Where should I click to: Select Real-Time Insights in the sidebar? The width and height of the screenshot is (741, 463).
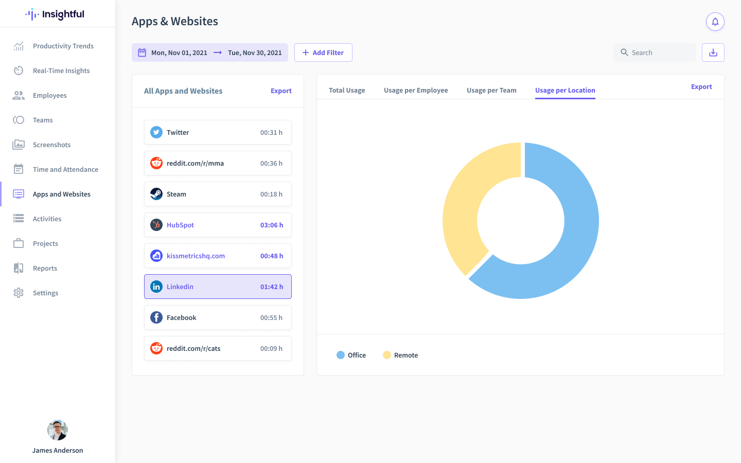[x=19, y=70]
